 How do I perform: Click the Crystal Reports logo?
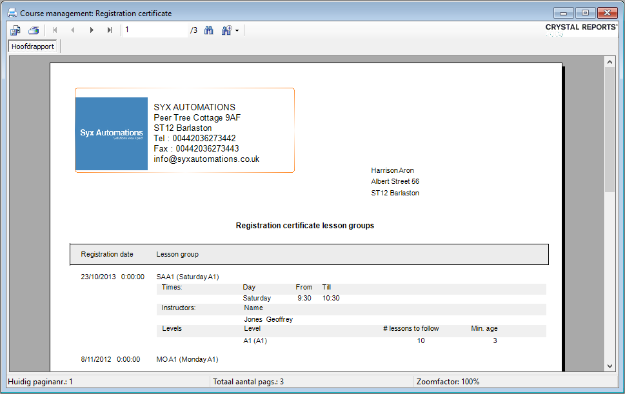[581, 28]
